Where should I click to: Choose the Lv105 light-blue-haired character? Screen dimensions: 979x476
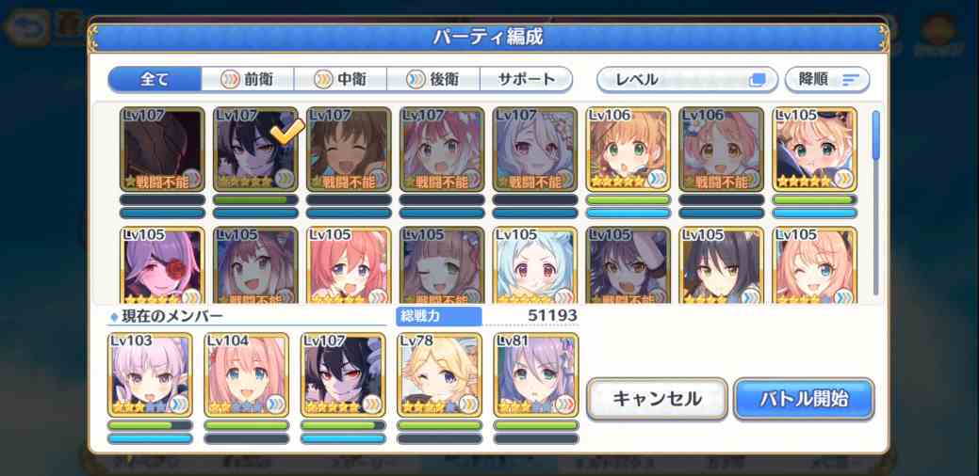pos(534,265)
